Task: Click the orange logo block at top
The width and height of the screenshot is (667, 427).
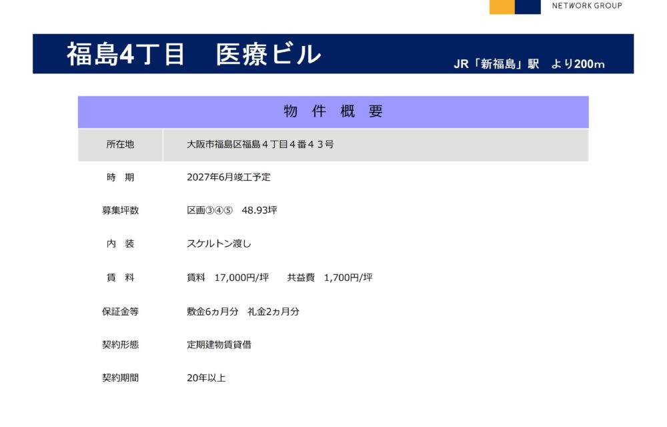Action: [502, 7]
